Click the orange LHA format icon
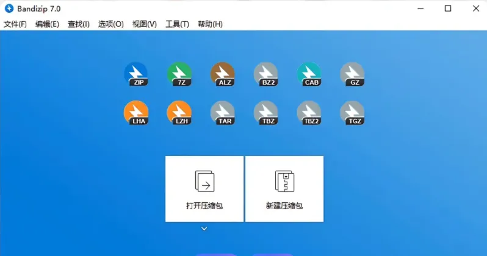Screen dimensions: 487x256 pos(136,113)
